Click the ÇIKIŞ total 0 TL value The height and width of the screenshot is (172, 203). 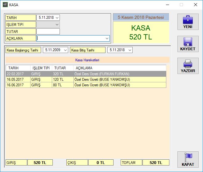(x=101, y=162)
